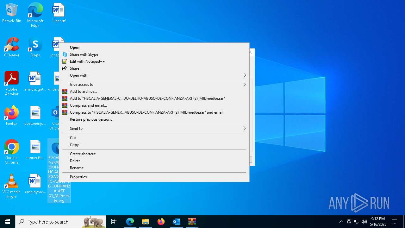Select the analysisgot document icon
Image resolution: width=405 pixels, height=228 pixels.
pos(35,81)
